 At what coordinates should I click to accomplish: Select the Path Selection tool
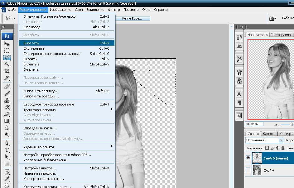(7, 157)
